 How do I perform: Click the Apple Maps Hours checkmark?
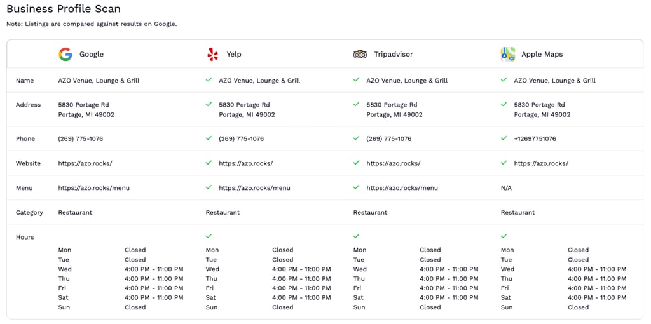point(504,236)
